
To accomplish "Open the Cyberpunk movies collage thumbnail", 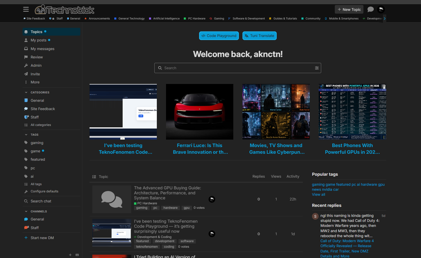I will 276,112.
